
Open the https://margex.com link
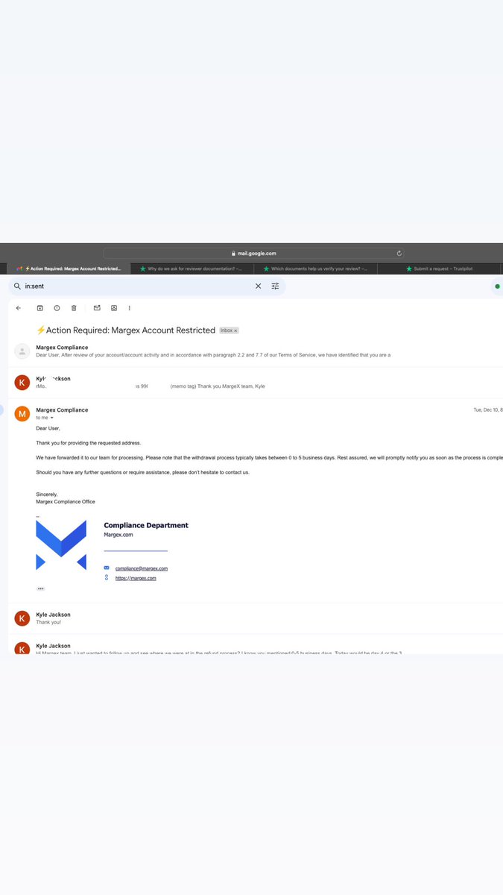point(136,578)
